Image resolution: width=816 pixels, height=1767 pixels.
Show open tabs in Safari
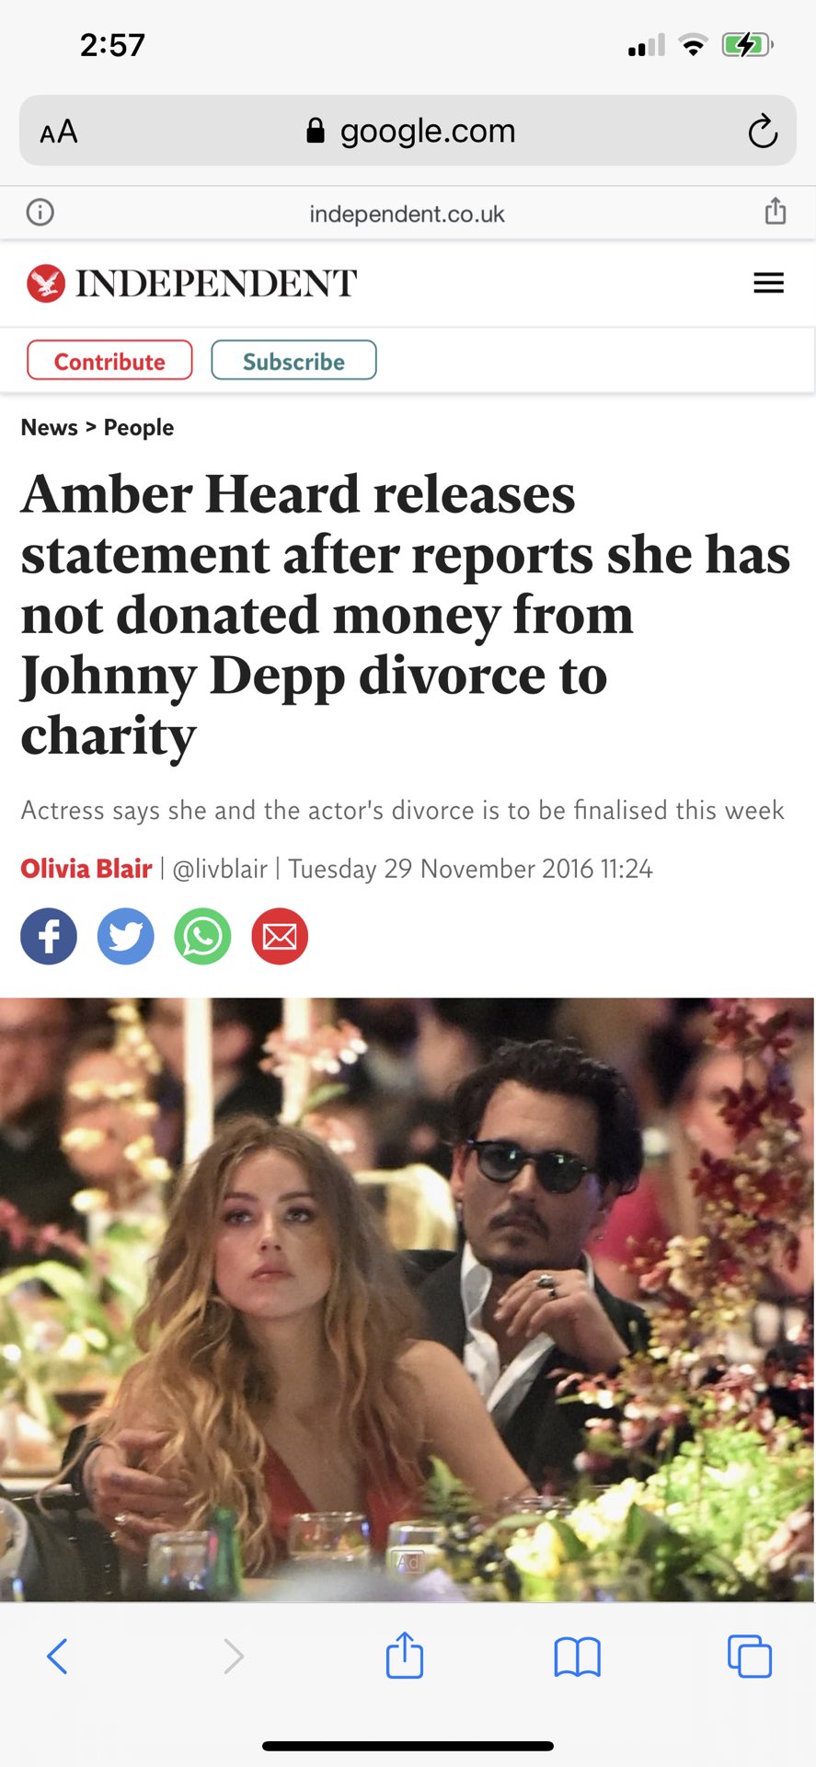750,1657
